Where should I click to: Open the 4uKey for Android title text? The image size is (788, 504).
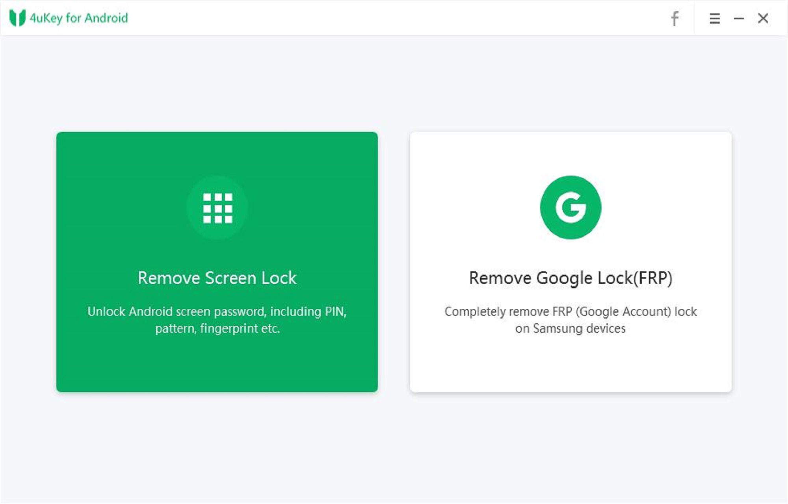coord(79,17)
